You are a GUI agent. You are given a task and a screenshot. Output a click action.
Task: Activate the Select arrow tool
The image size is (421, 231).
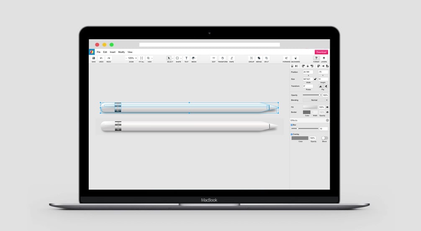coord(169,58)
